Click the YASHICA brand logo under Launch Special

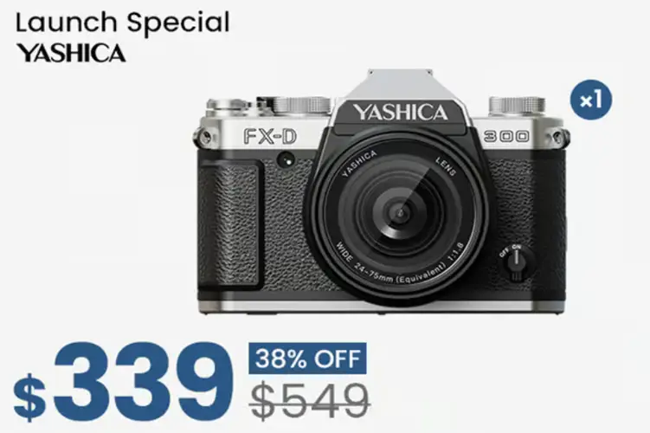[x=71, y=53]
